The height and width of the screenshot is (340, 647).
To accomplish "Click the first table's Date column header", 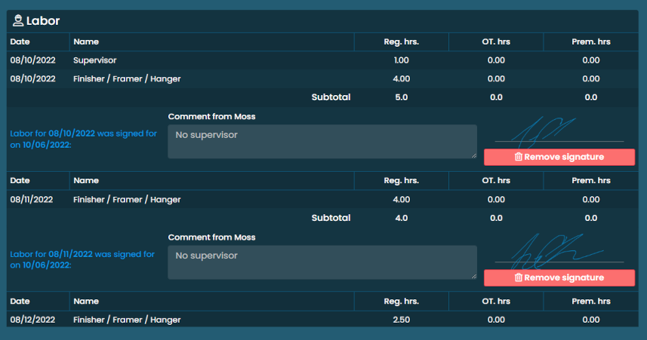I will pyautogui.click(x=20, y=41).
